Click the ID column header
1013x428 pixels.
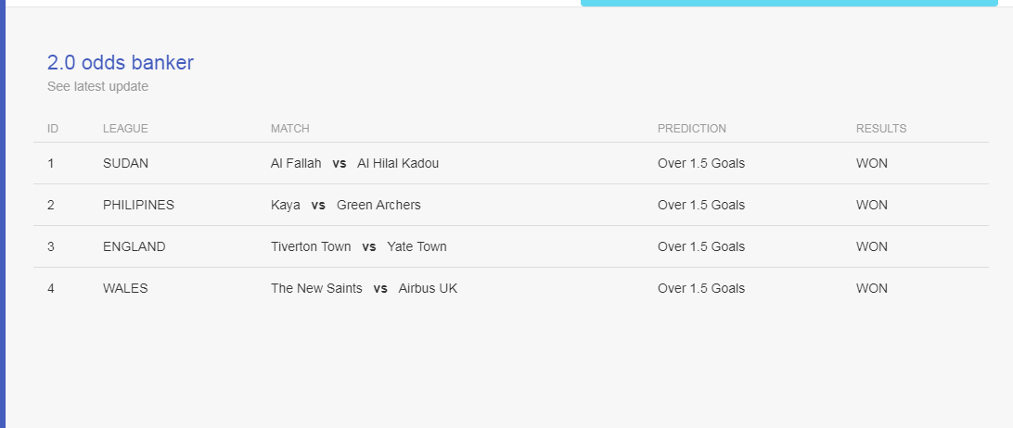point(53,129)
